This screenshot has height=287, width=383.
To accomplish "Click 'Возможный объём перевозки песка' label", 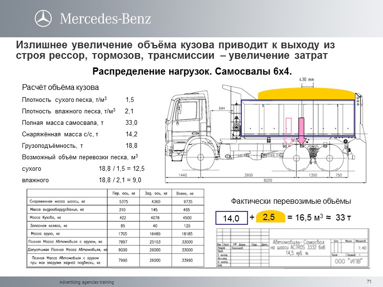I will 80,157.
